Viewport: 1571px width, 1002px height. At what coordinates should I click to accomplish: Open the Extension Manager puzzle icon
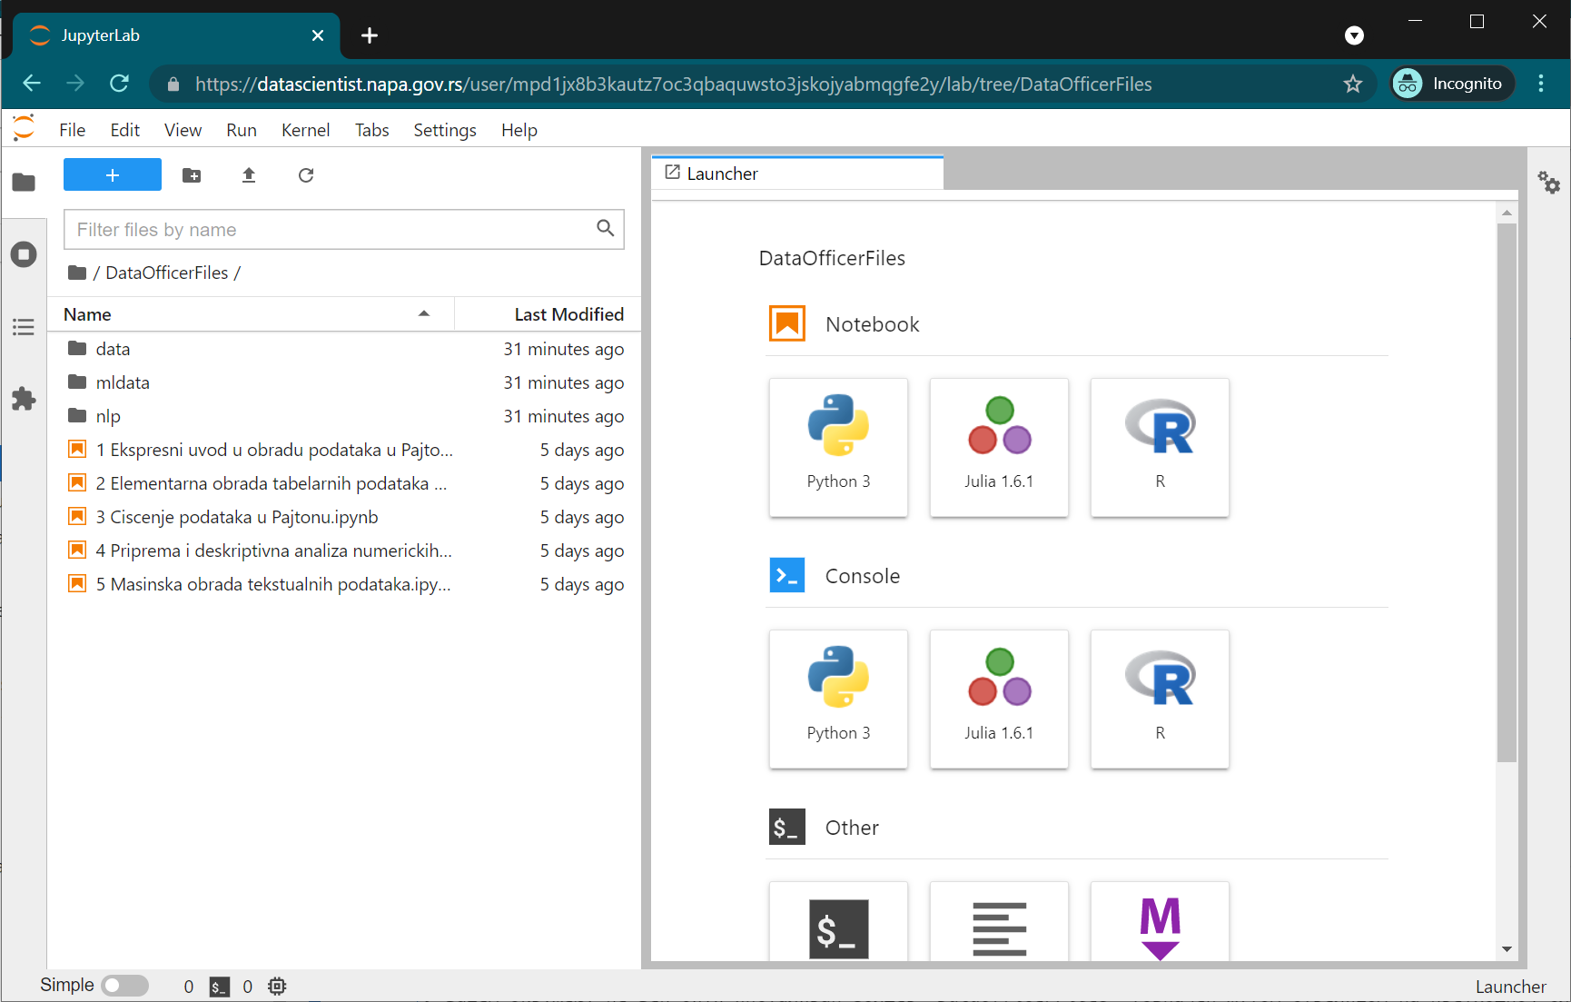point(24,399)
